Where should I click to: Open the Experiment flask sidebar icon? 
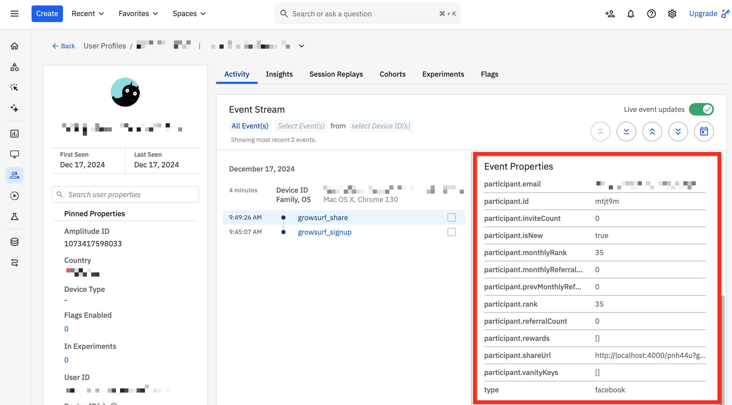[14, 217]
